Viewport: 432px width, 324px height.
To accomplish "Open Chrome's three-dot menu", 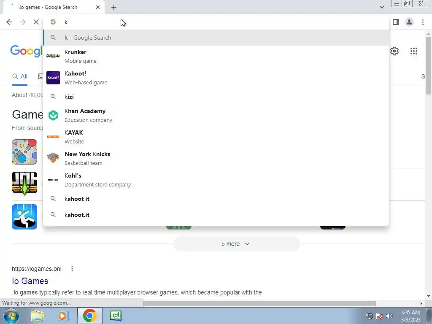I will click(x=423, y=22).
